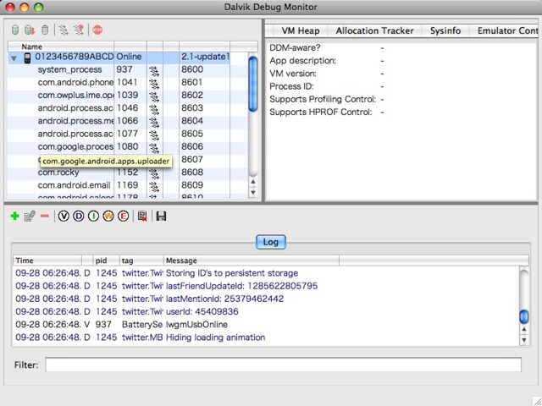Viewport: 542px width, 406px height.
Task: Click the tag column header in log
Action: 141,261
